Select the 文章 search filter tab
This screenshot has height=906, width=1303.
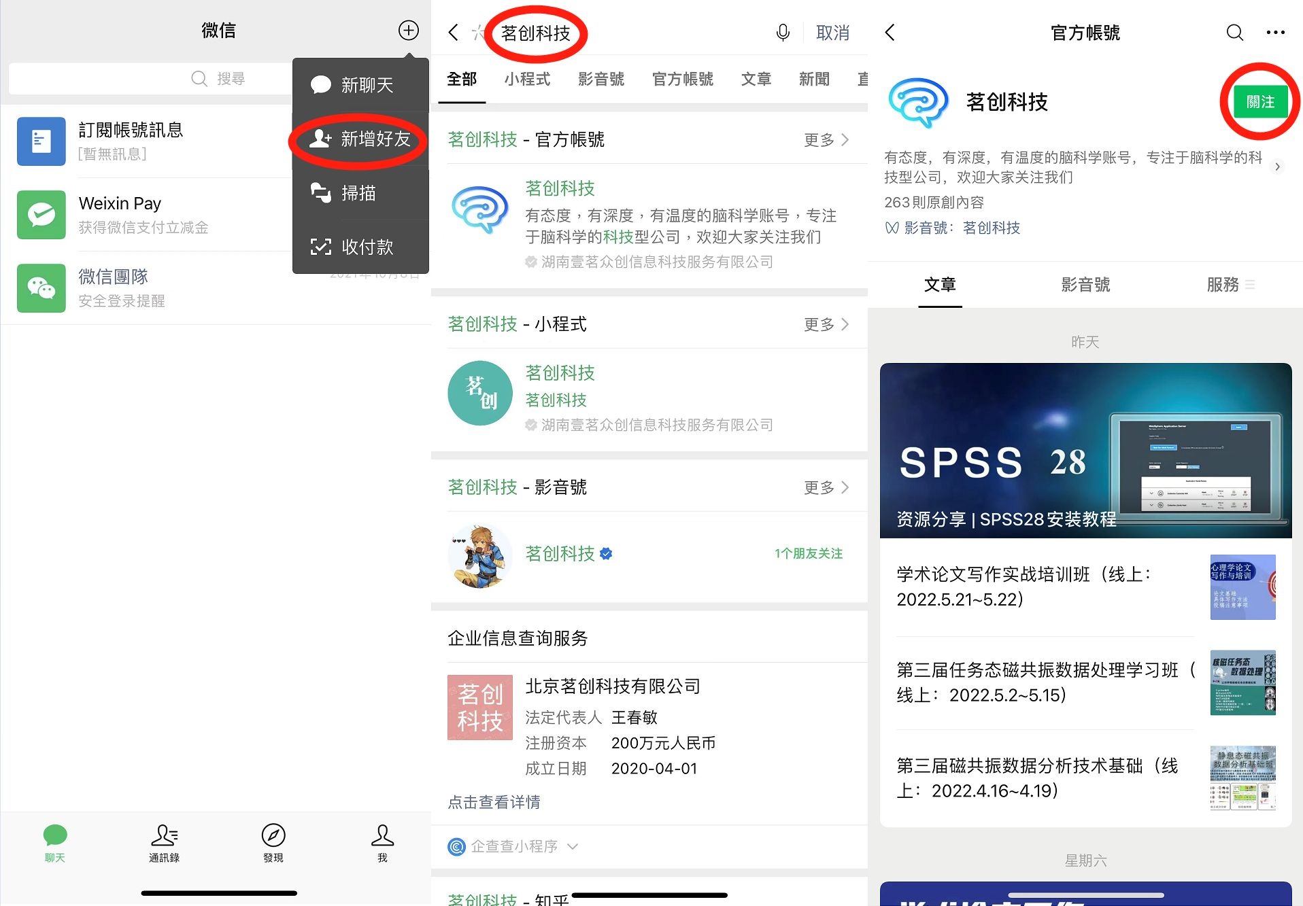tap(756, 80)
